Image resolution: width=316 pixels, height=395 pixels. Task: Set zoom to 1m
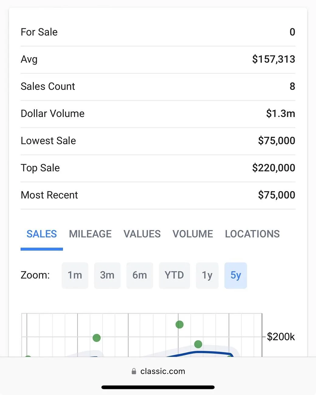[75, 275]
